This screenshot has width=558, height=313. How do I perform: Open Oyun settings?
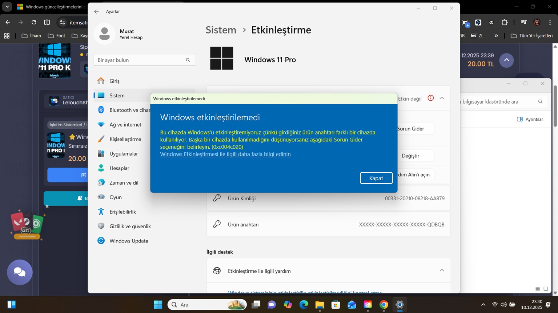(x=144, y=197)
